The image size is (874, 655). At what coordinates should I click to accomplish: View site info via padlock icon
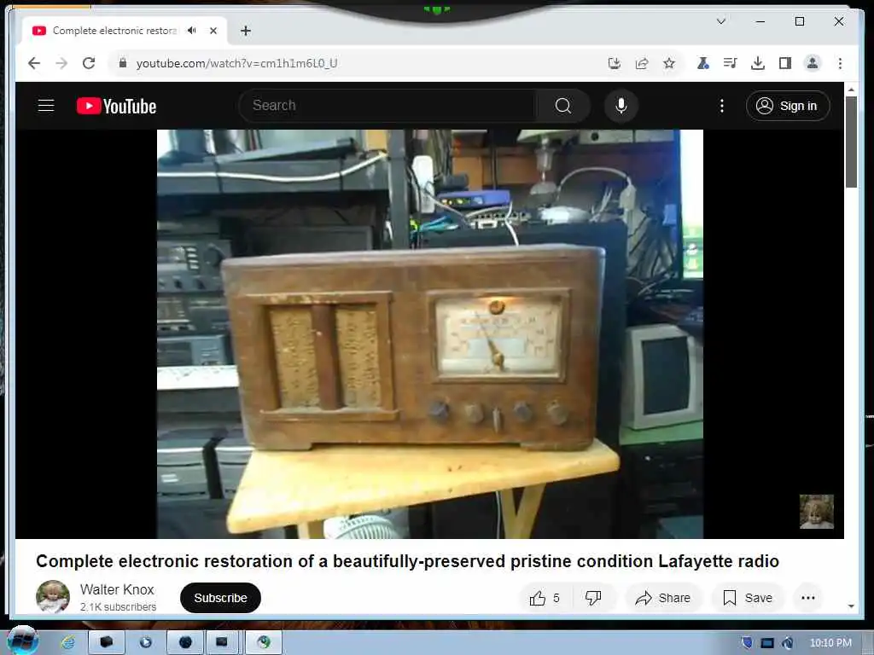(123, 63)
